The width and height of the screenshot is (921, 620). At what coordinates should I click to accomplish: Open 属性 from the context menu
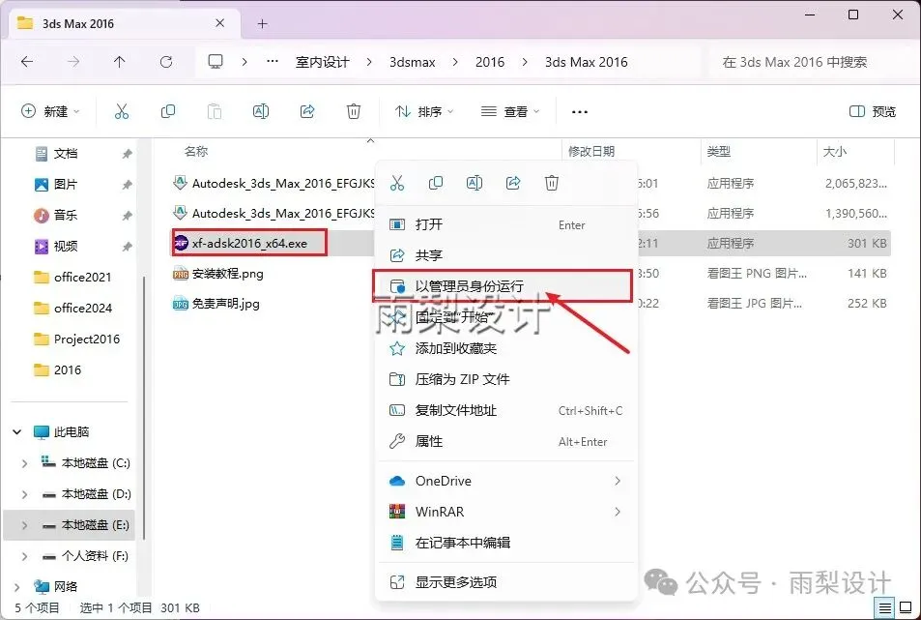click(505, 441)
